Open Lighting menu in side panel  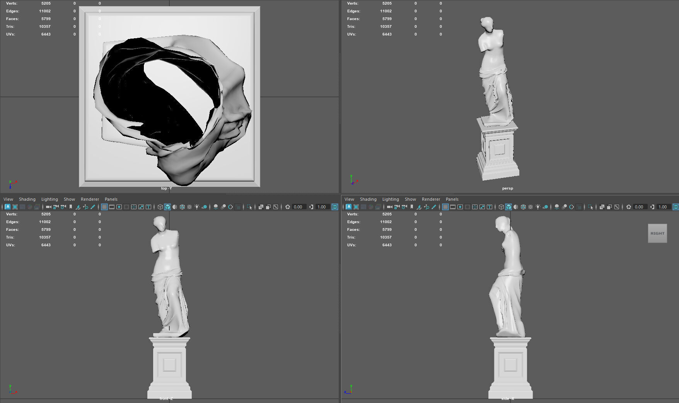[x=391, y=199]
